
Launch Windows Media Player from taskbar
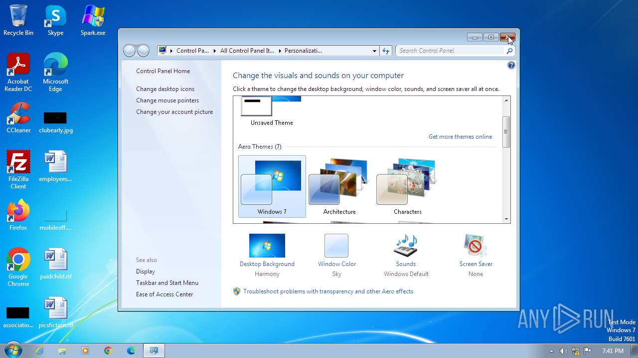click(85, 351)
